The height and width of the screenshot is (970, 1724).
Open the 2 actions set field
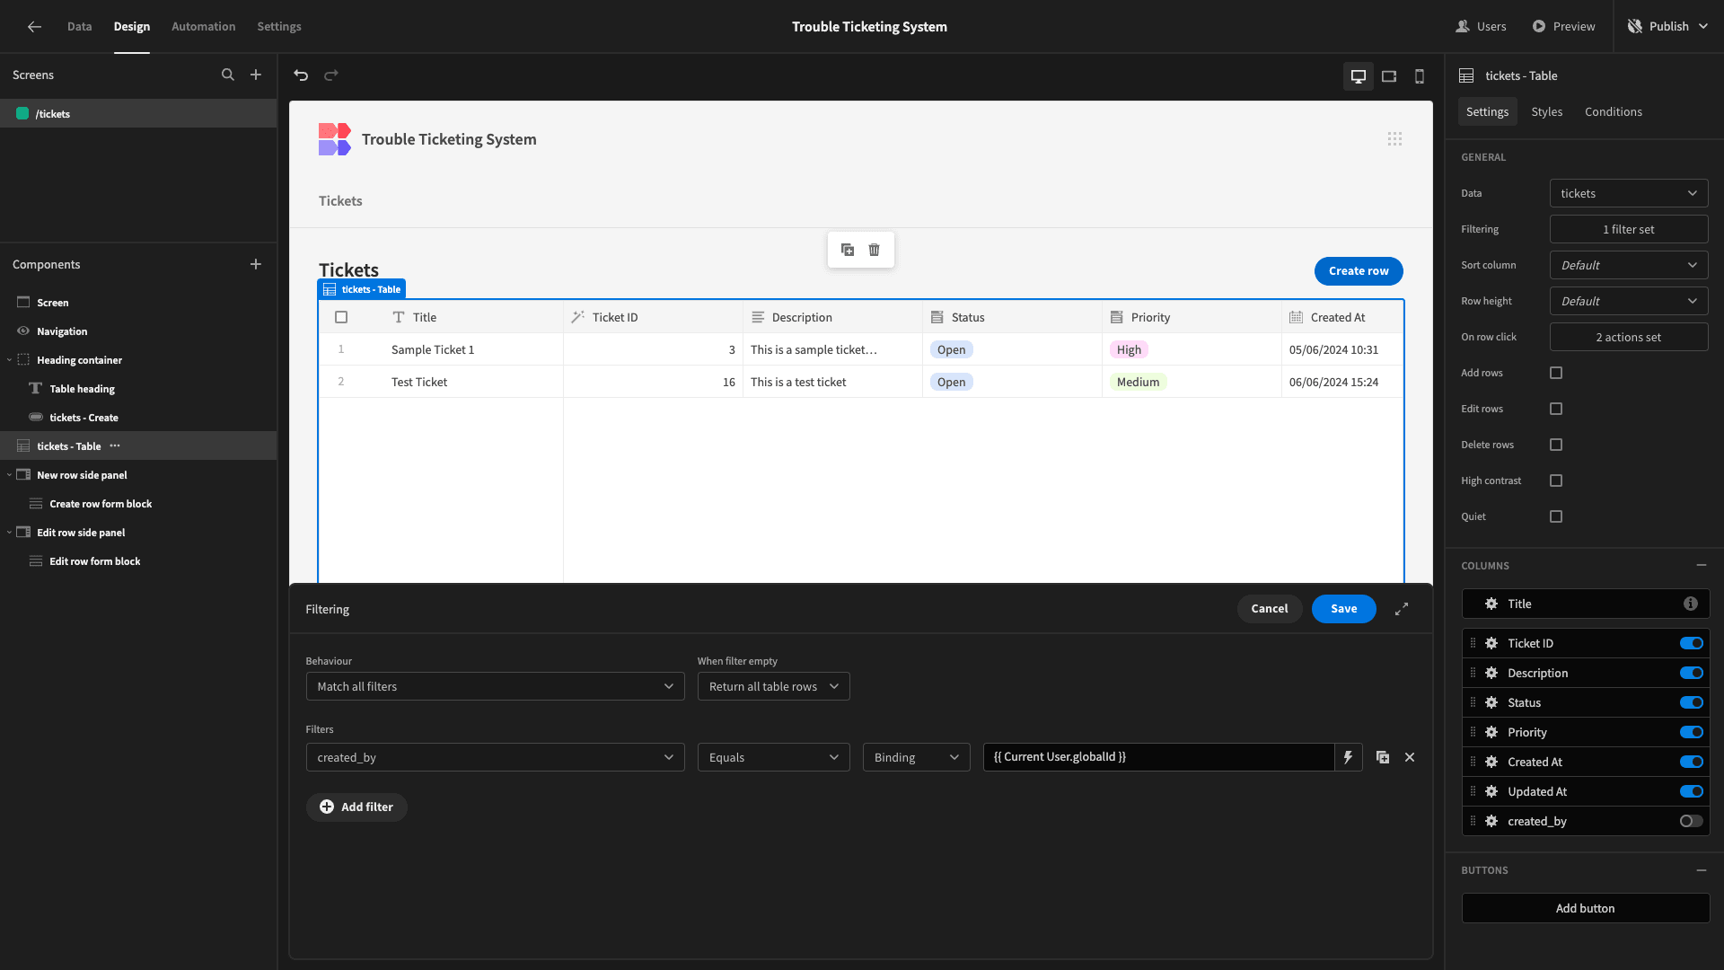tap(1629, 337)
